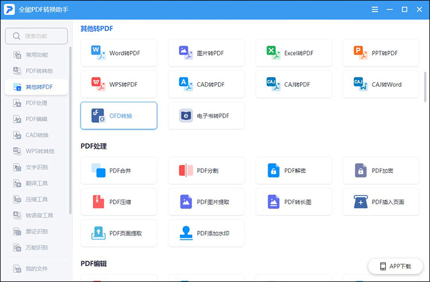This screenshot has height=282, width=430.
Task: Switch to PDF转其他 sidebar section
Action: (36, 71)
